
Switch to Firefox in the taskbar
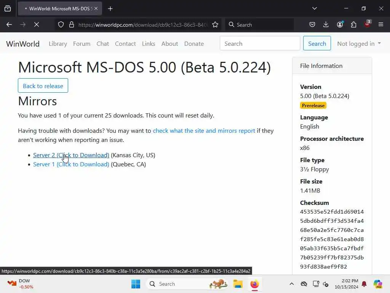[x=255, y=284]
